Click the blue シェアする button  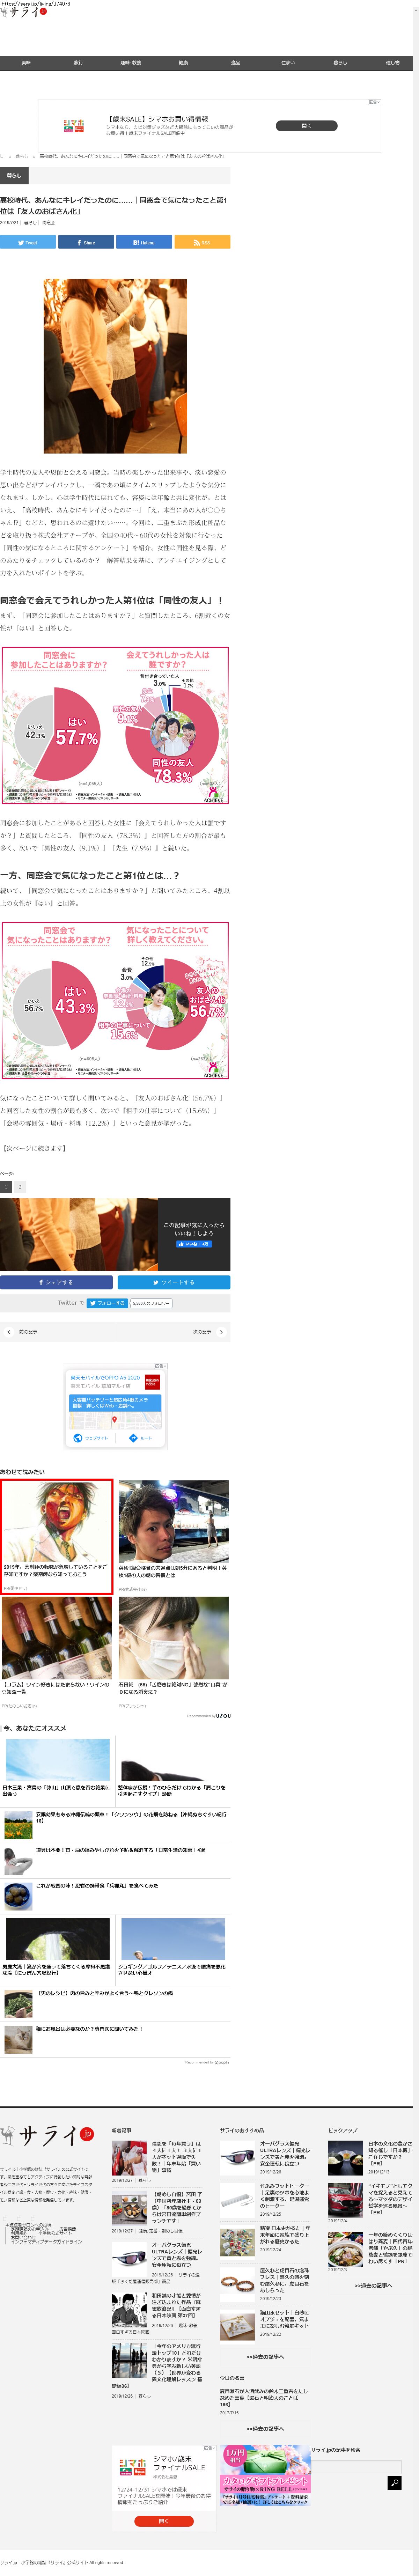(56, 1282)
